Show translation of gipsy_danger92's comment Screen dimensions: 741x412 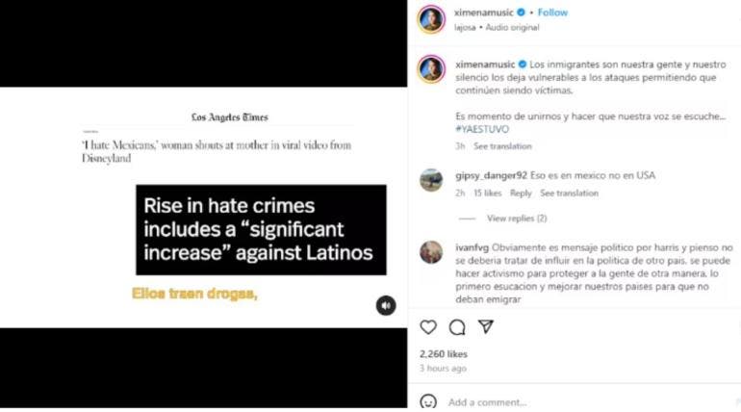[569, 193]
